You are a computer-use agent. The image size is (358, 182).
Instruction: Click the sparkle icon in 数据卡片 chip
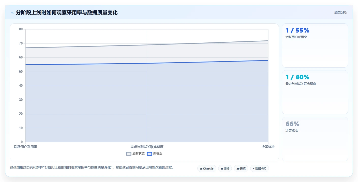253,169
